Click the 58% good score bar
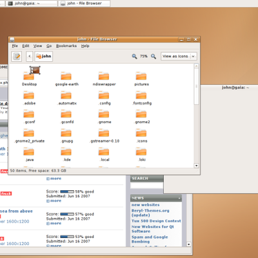Viewport: 258px width, 258px height. [67, 192]
